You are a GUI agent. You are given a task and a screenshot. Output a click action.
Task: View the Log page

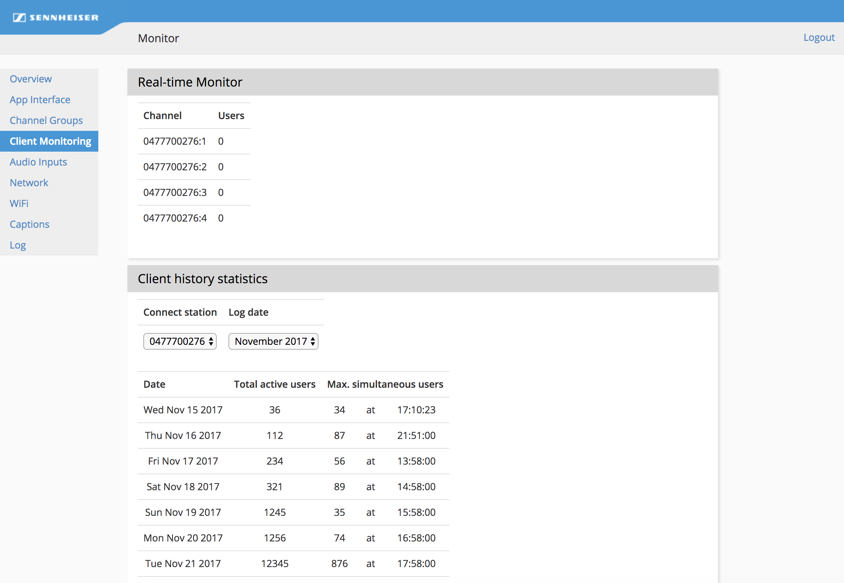click(18, 245)
